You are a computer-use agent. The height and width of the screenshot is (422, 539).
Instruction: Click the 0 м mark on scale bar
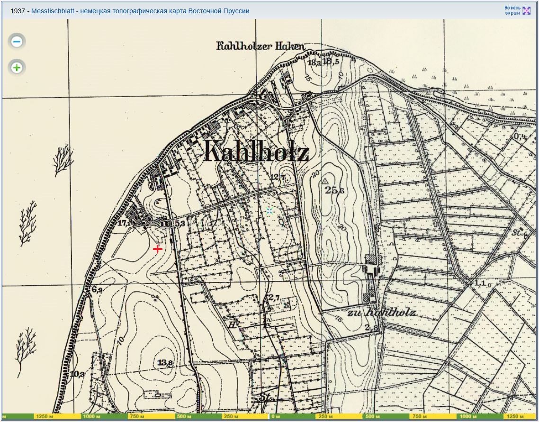pyautogui.click(x=275, y=417)
